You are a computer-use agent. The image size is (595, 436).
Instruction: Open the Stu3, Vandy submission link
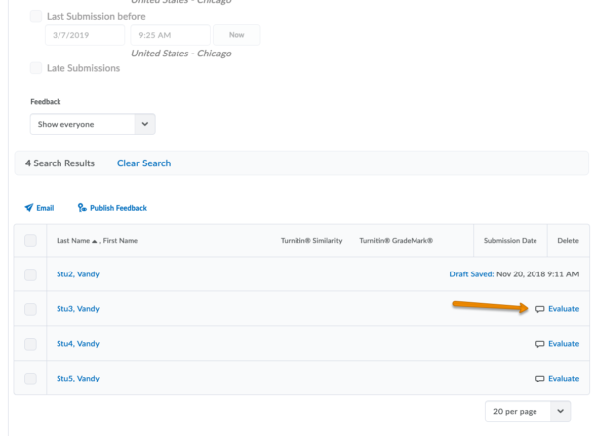tap(78, 309)
